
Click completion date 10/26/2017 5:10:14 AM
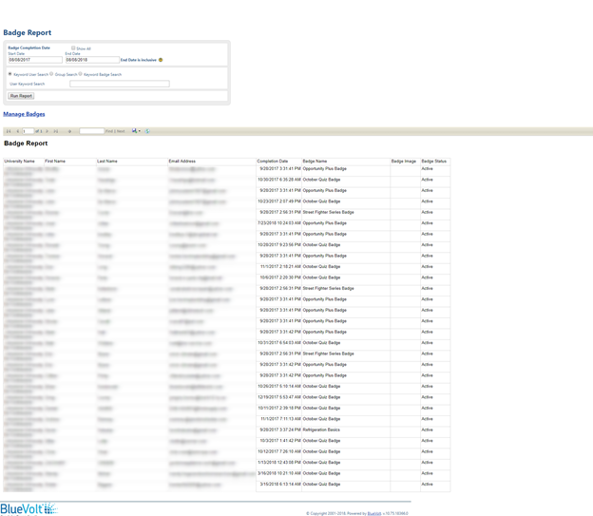(x=279, y=386)
